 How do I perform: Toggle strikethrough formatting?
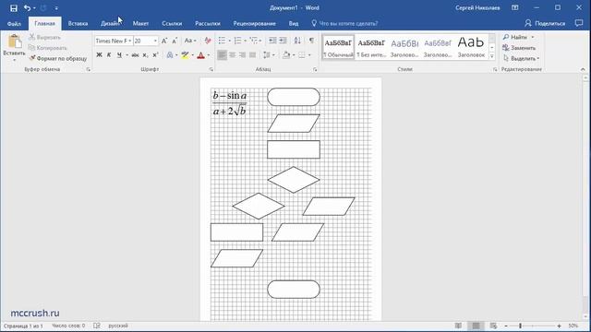point(135,55)
